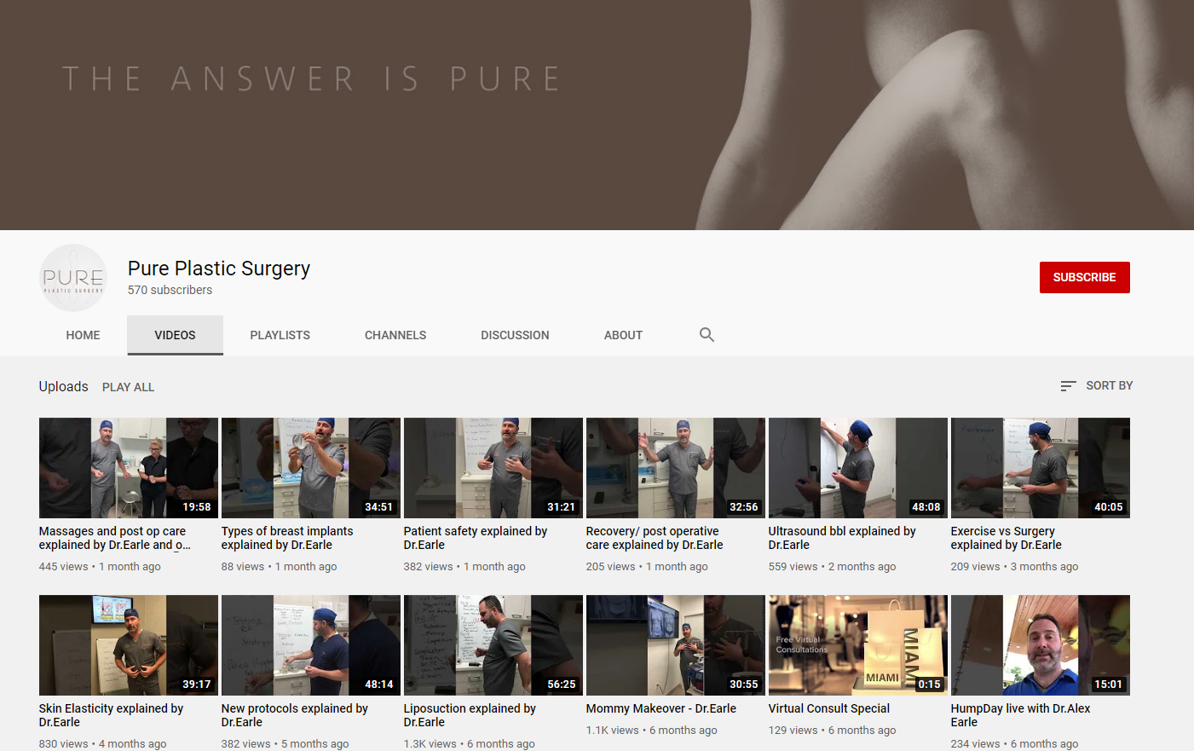This screenshot has height=751, width=1194.
Task: Open HumpDay live with Dr.Alex Earle thumbnail
Action: point(1040,645)
